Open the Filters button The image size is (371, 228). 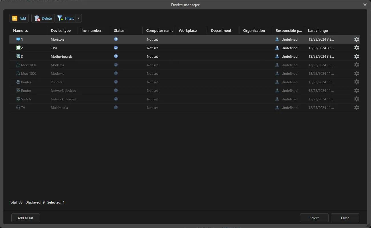click(x=65, y=18)
